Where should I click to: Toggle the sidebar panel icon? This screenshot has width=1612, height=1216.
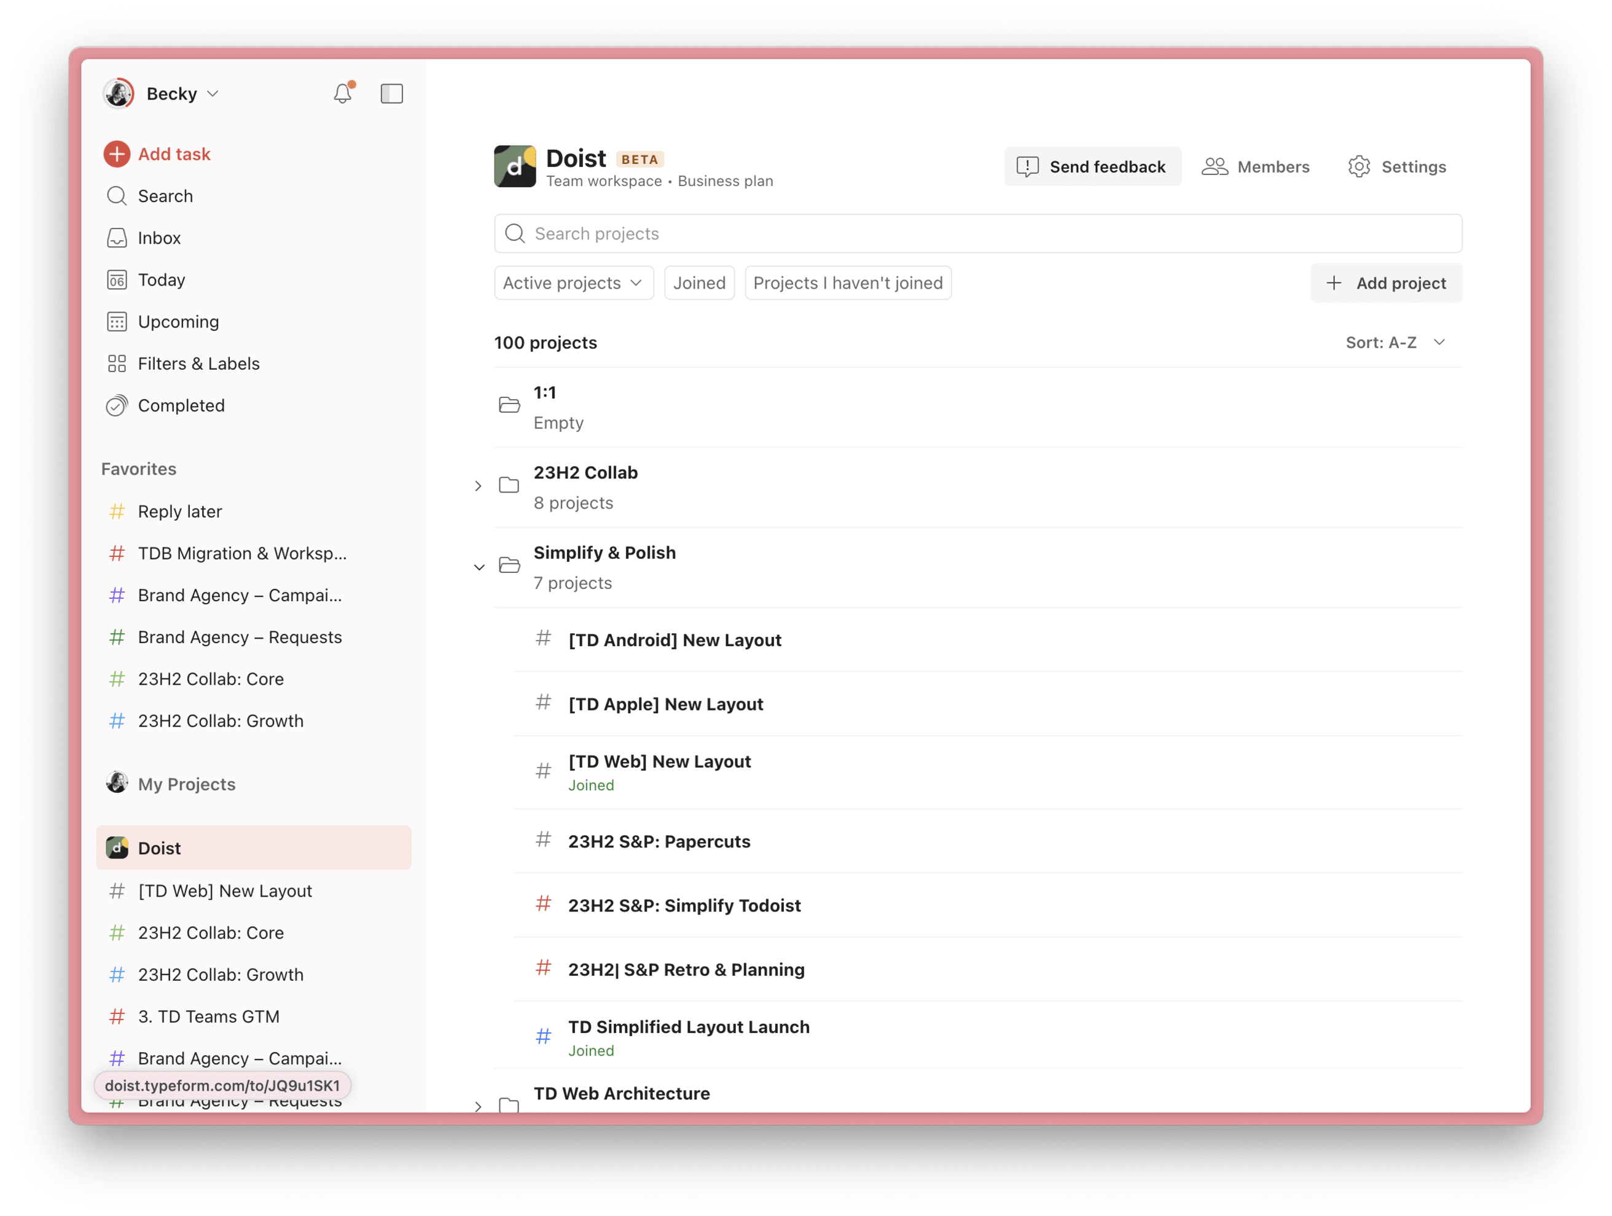click(x=391, y=93)
